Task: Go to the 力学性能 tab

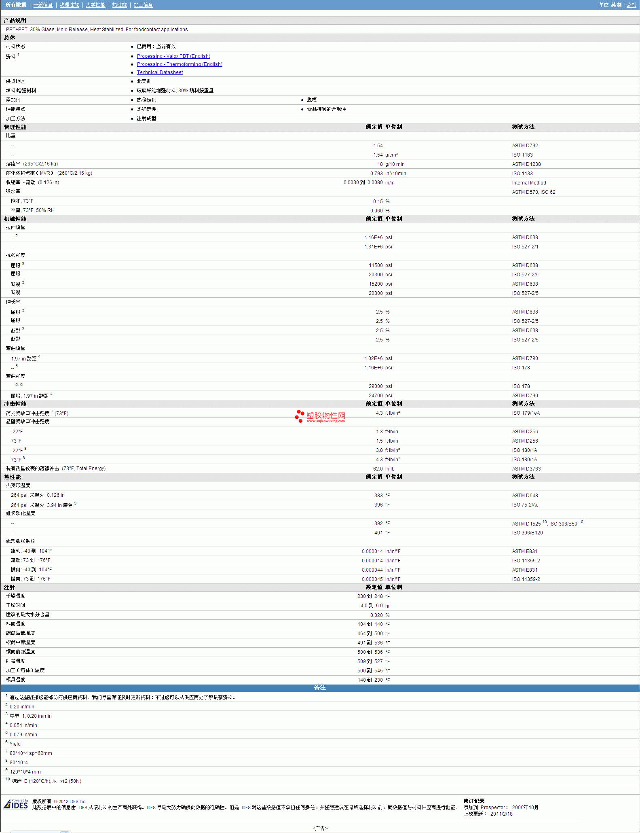Action: point(95,5)
